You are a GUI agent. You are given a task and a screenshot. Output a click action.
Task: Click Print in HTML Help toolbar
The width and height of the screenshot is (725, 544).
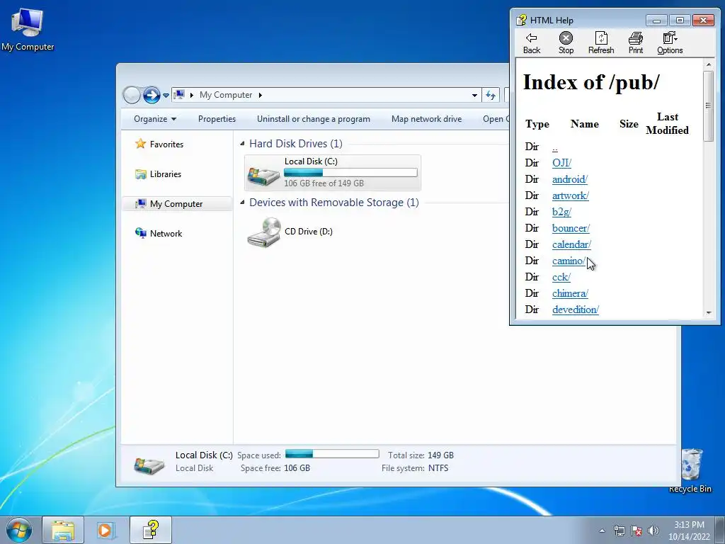click(636, 43)
